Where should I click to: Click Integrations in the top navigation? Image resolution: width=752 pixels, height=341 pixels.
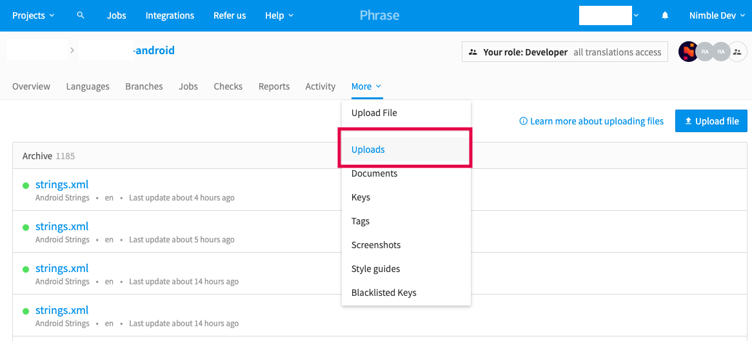[170, 15]
